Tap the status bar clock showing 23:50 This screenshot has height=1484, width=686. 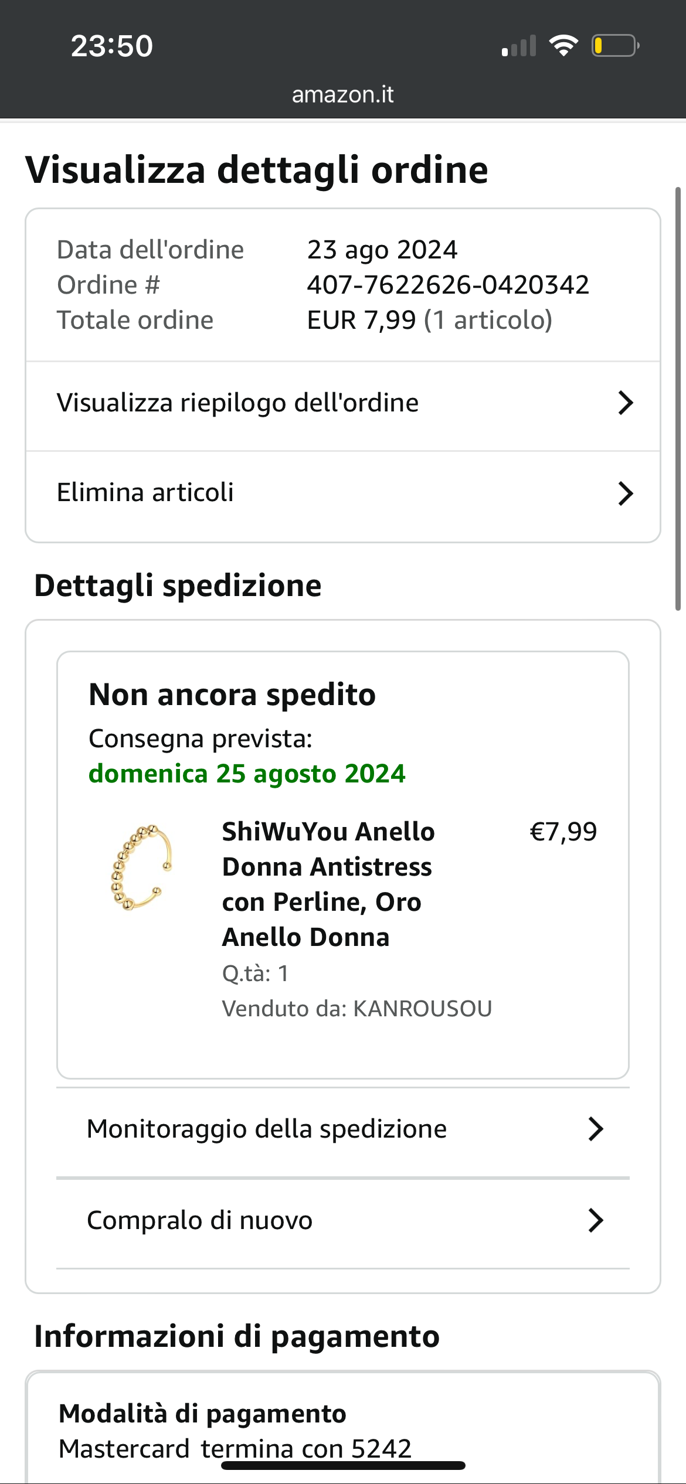112,46
